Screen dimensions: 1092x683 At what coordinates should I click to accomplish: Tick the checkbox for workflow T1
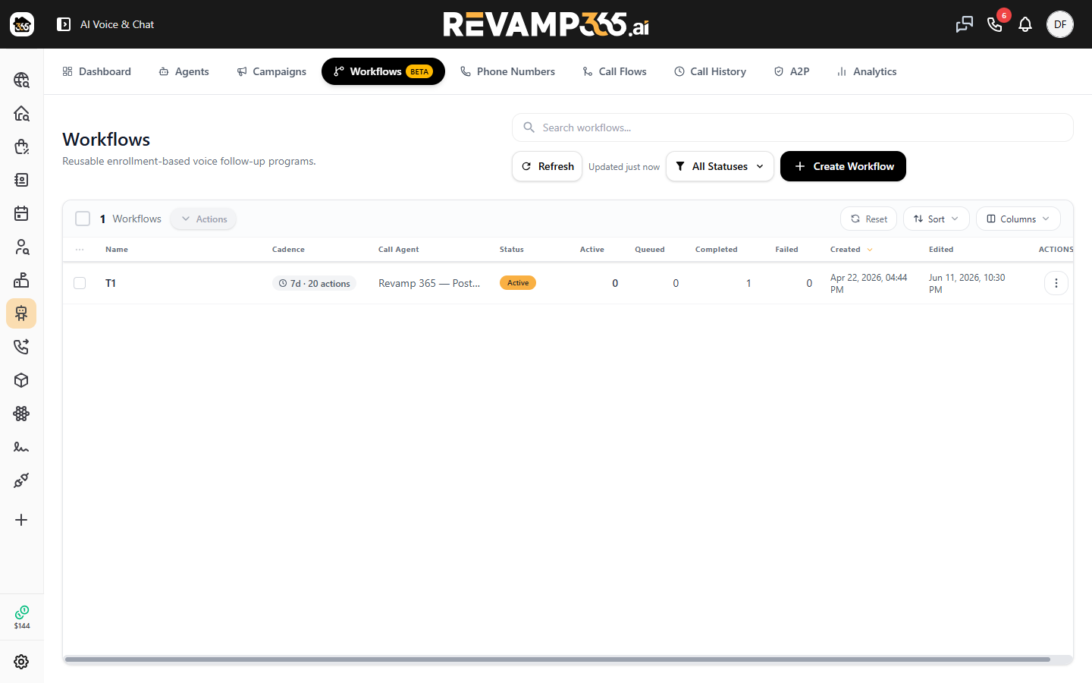pos(80,283)
